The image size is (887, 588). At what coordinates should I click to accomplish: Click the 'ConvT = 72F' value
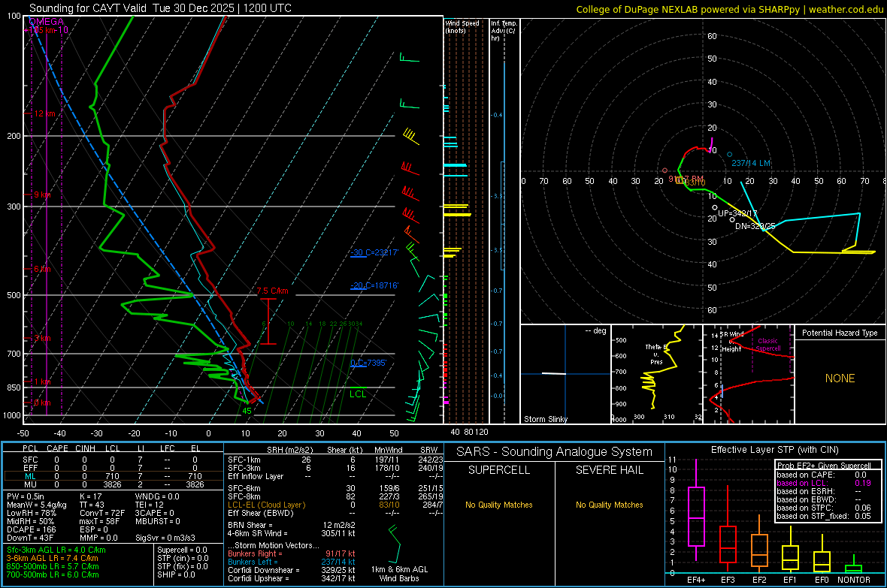click(x=102, y=514)
